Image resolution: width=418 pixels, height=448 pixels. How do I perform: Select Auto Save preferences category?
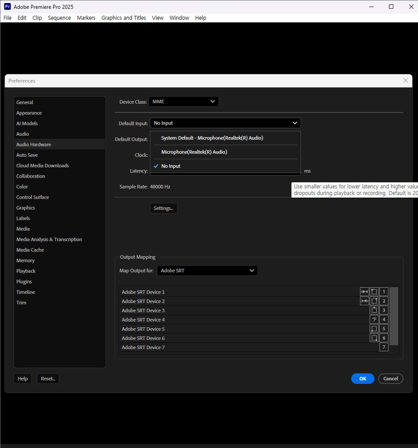59,155
